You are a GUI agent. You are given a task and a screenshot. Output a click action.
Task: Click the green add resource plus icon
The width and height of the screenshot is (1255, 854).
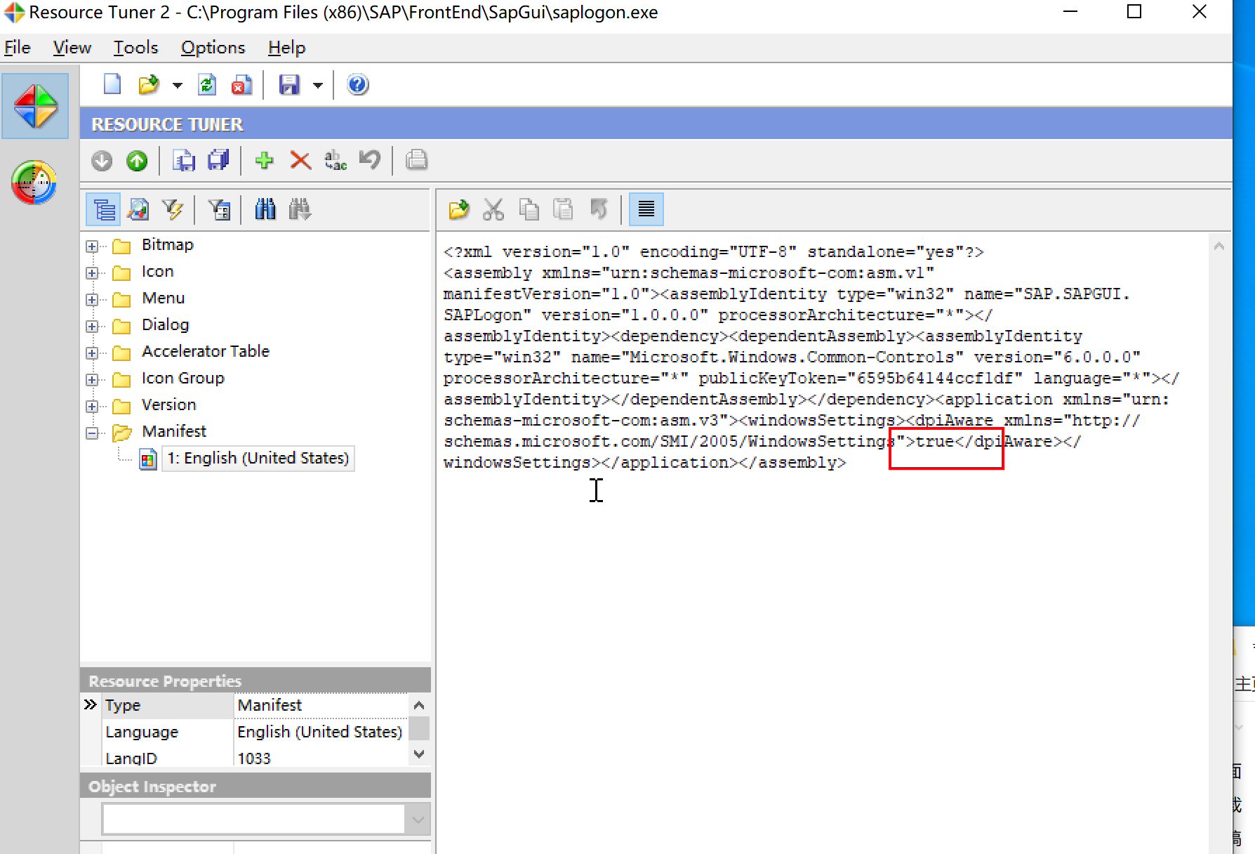(x=264, y=160)
